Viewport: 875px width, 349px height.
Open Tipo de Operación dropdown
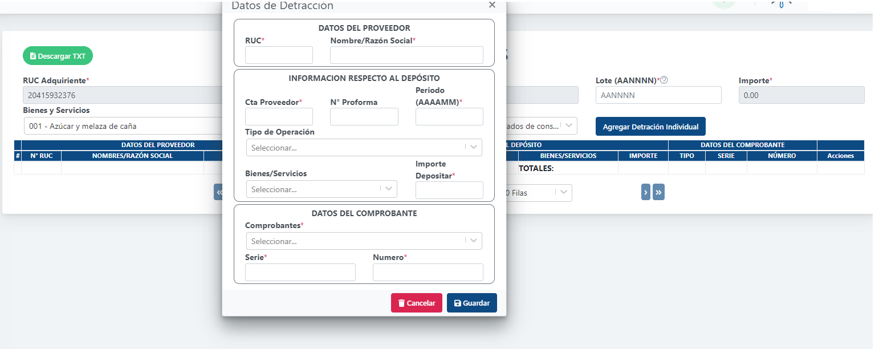click(364, 148)
